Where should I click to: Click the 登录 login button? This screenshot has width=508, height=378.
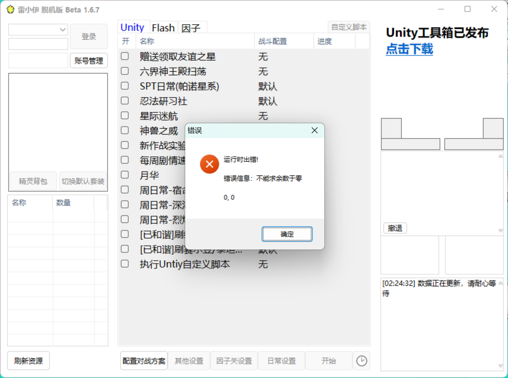[89, 36]
